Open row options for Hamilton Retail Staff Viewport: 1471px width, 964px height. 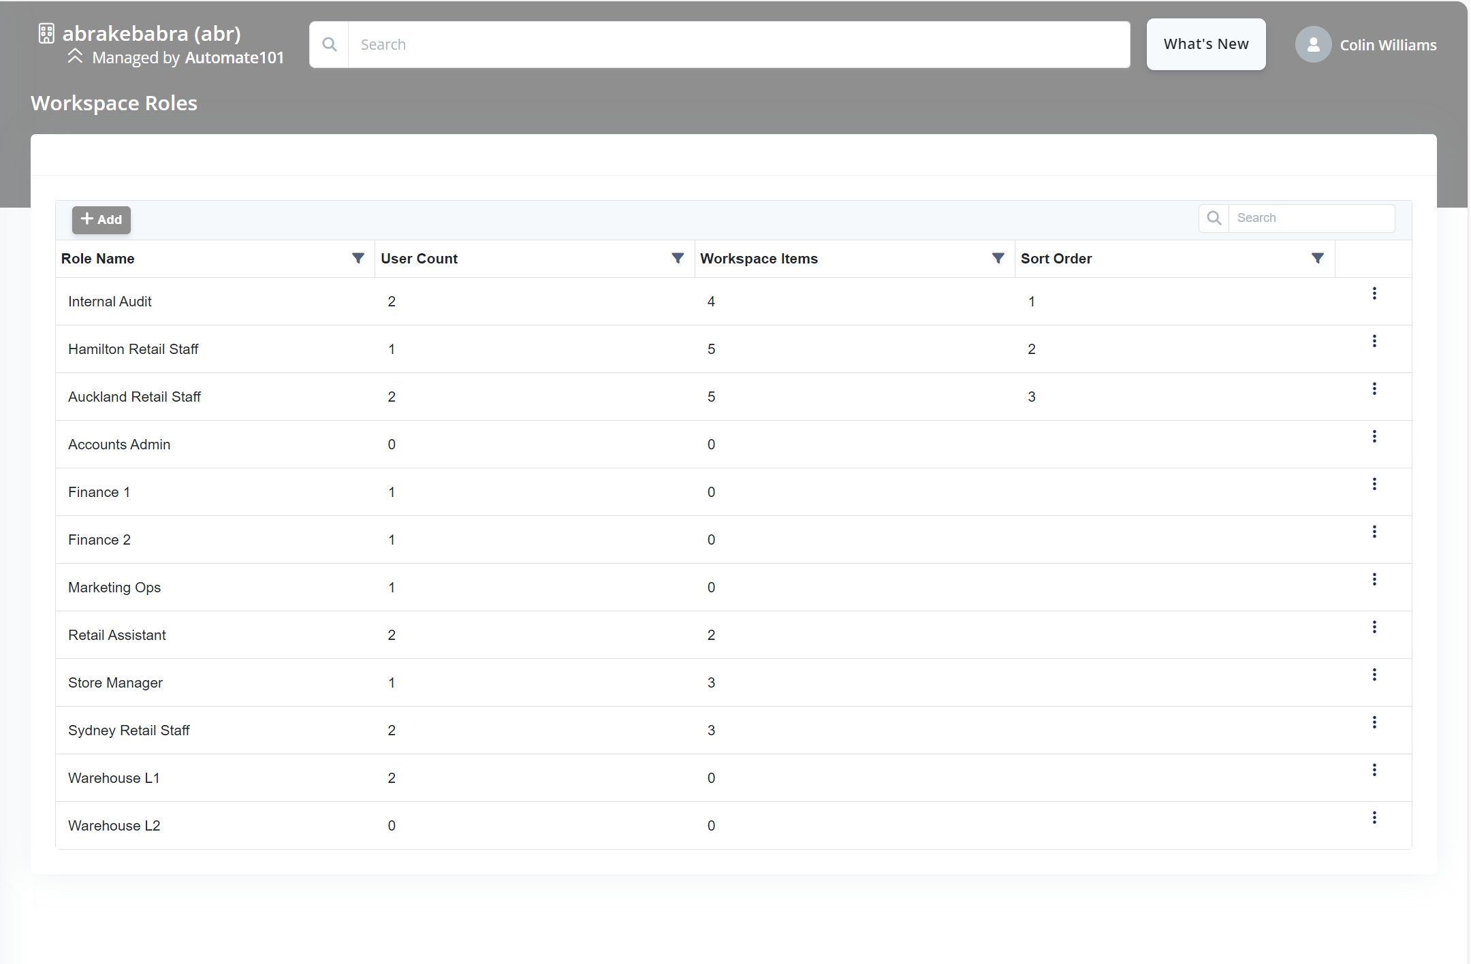1374,341
